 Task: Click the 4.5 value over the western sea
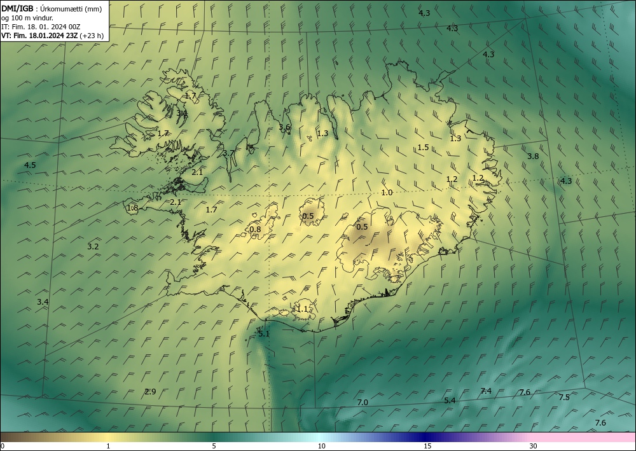click(30, 165)
